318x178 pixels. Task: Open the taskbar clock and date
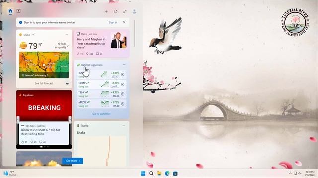pos(310,173)
